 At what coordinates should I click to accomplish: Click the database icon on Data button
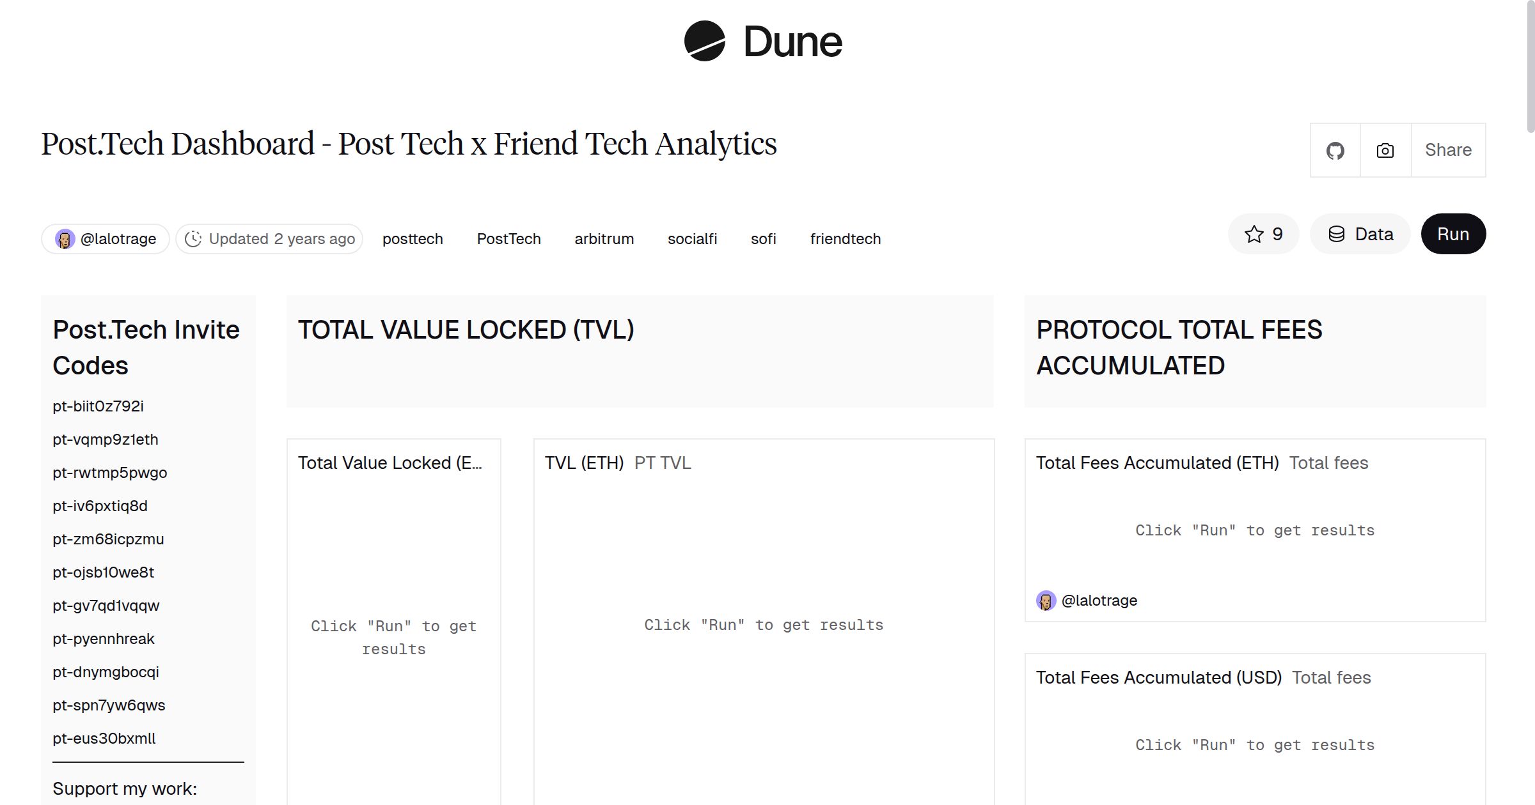coord(1336,234)
